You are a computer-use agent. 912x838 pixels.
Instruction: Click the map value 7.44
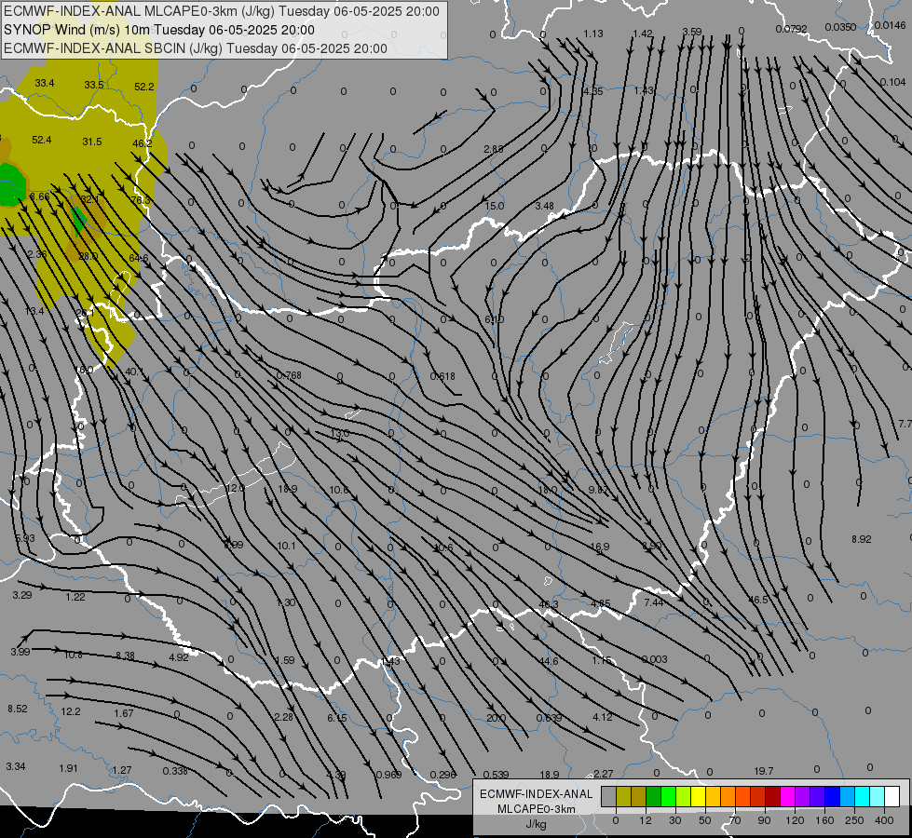tap(654, 602)
